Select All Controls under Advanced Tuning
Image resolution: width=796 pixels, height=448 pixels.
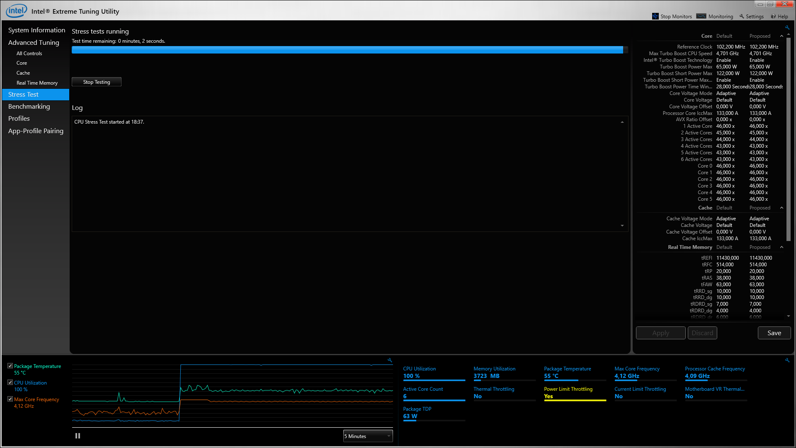29,54
